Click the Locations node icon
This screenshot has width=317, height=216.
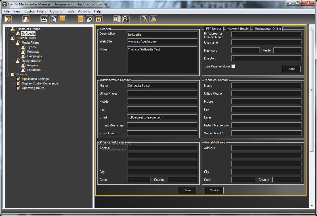point(24,70)
